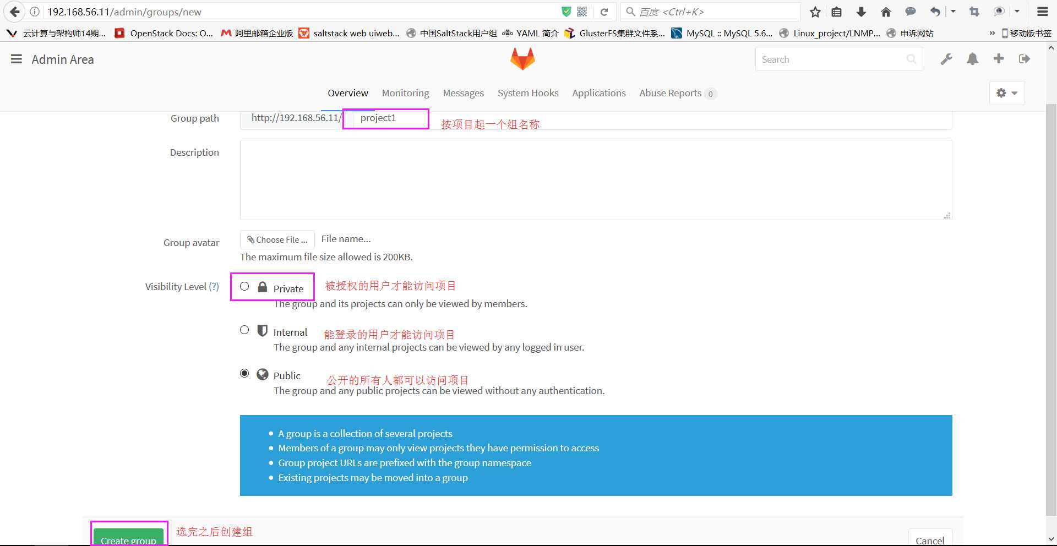Screen dimensions: 1057x546
Task: Open the 云计算与架构师14期 bookmark
Action: point(56,33)
